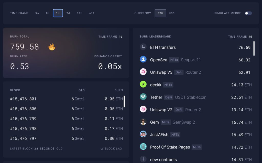The height and width of the screenshot is (163, 262).
Task: Choose the all time frame
Action: click(x=92, y=13)
